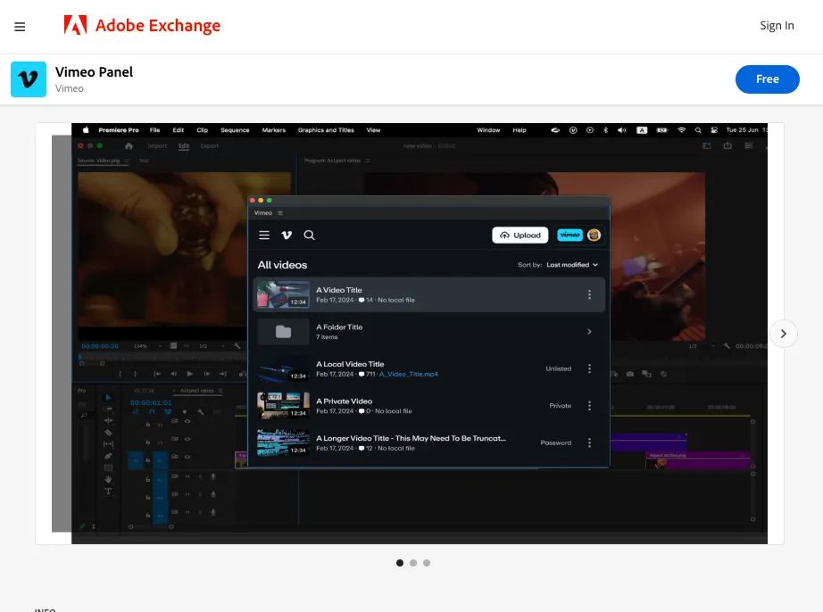Select the third carousel dot
Image resolution: width=823 pixels, height=612 pixels.
[427, 563]
